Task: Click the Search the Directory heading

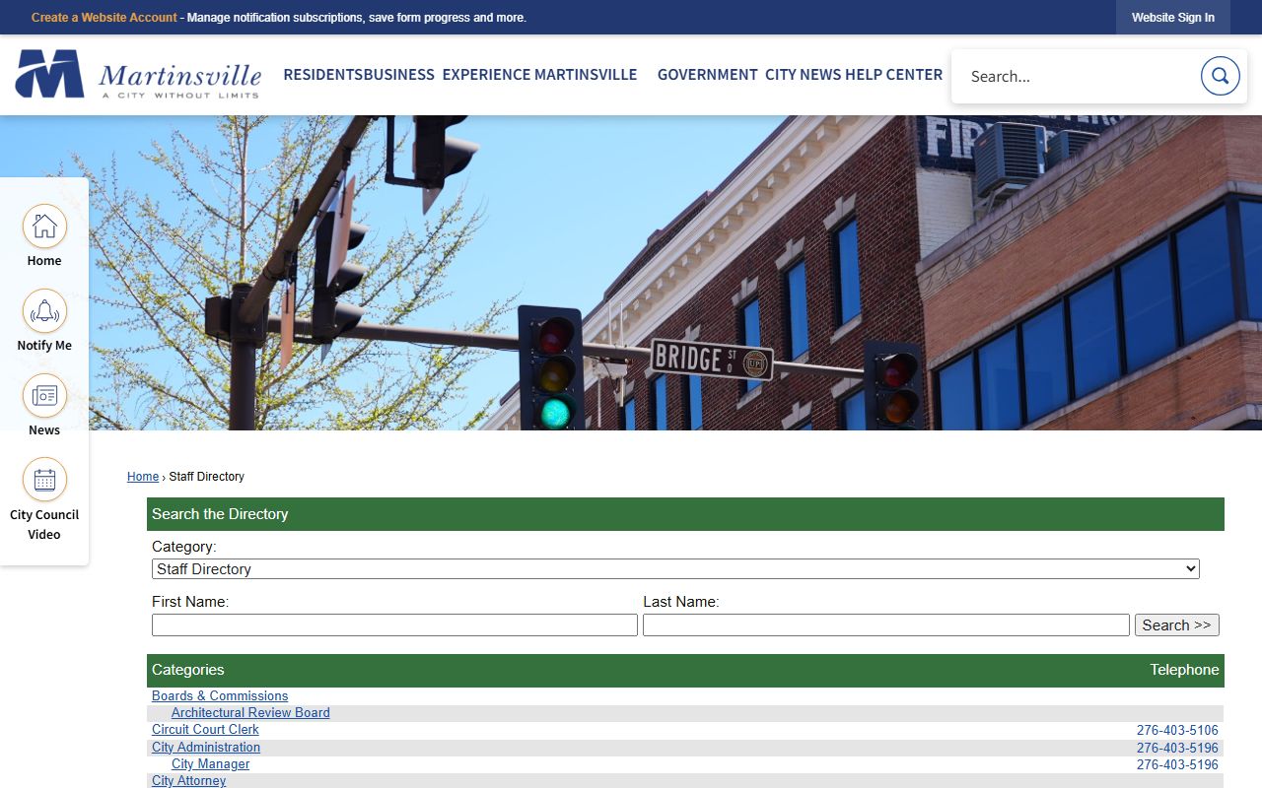Action: [x=220, y=514]
